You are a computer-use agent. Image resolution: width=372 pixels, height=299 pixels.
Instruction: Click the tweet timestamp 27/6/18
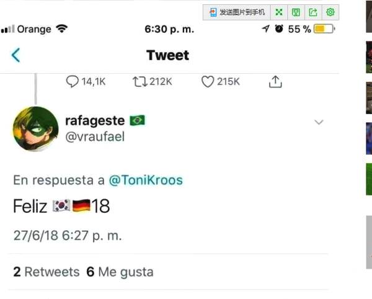[68, 236]
